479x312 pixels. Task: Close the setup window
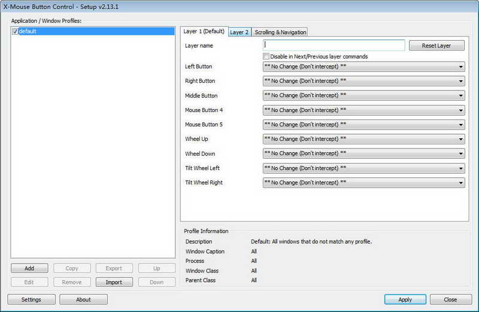click(x=451, y=299)
